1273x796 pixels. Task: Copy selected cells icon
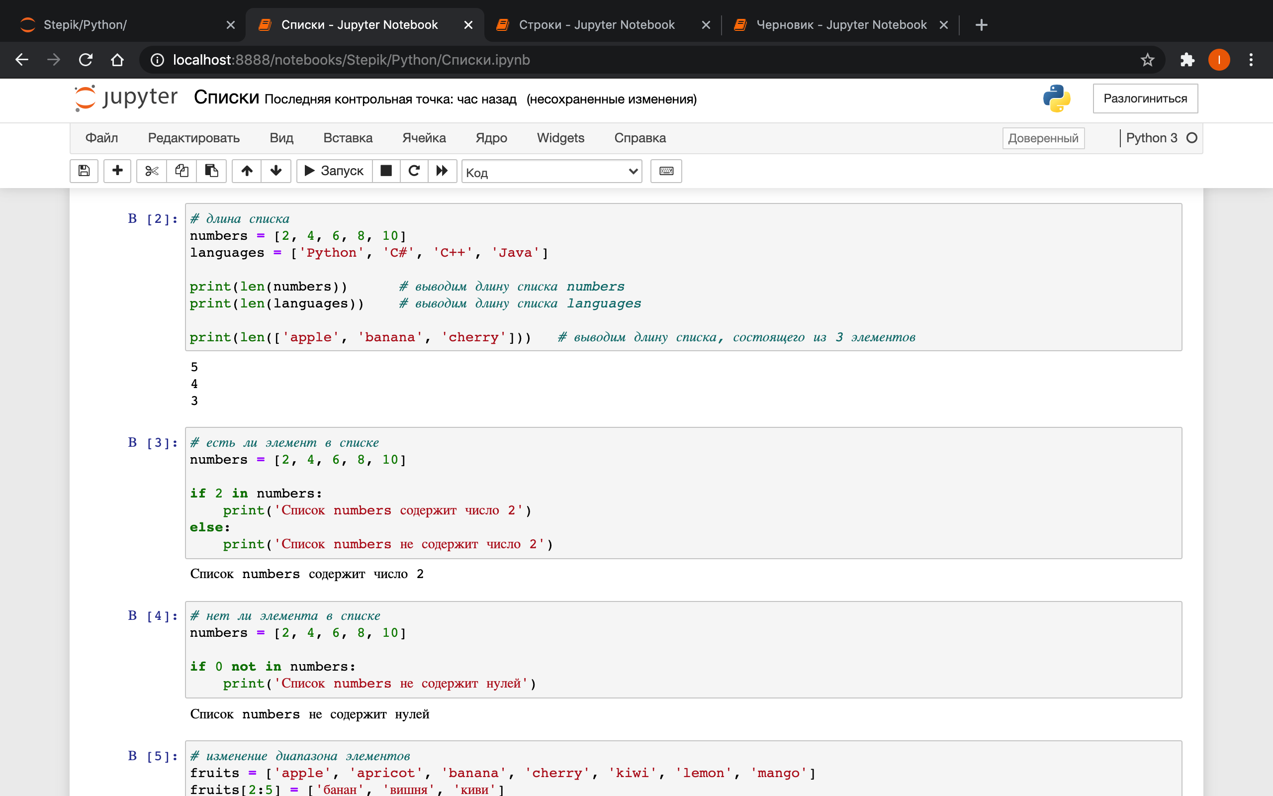[x=182, y=171]
